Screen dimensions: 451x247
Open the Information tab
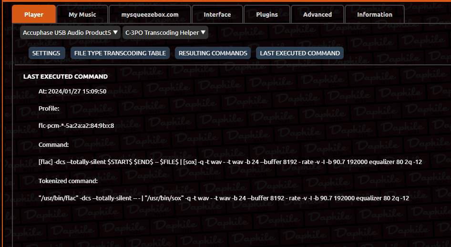pyautogui.click(x=375, y=14)
